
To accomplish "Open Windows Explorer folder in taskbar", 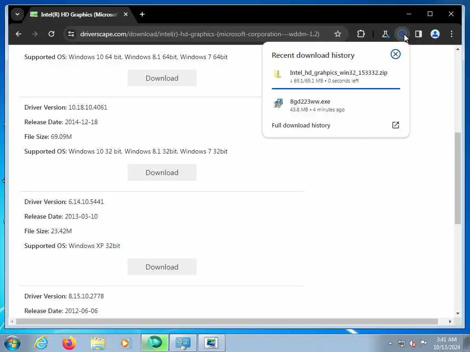I will [x=98, y=343].
